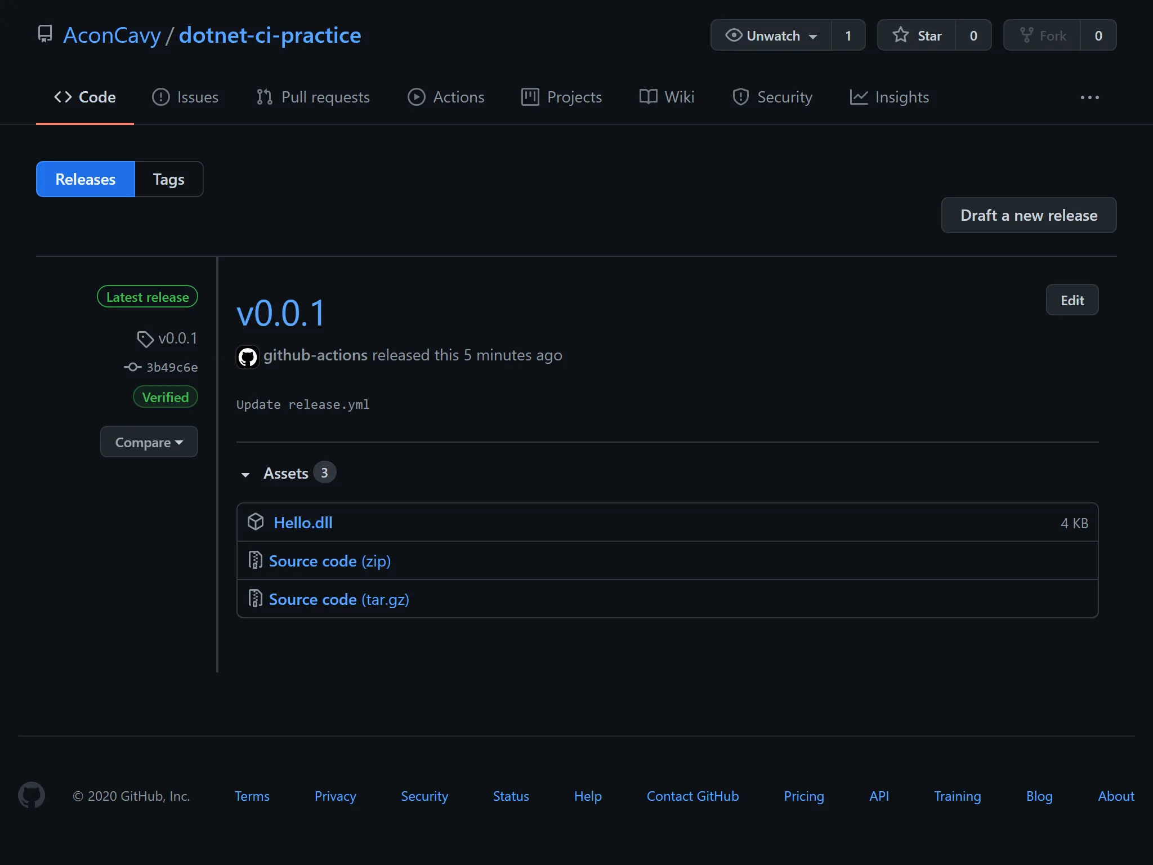Click the GitHub logo in footer
Viewport: 1153px width, 865px height.
[32, 795]
